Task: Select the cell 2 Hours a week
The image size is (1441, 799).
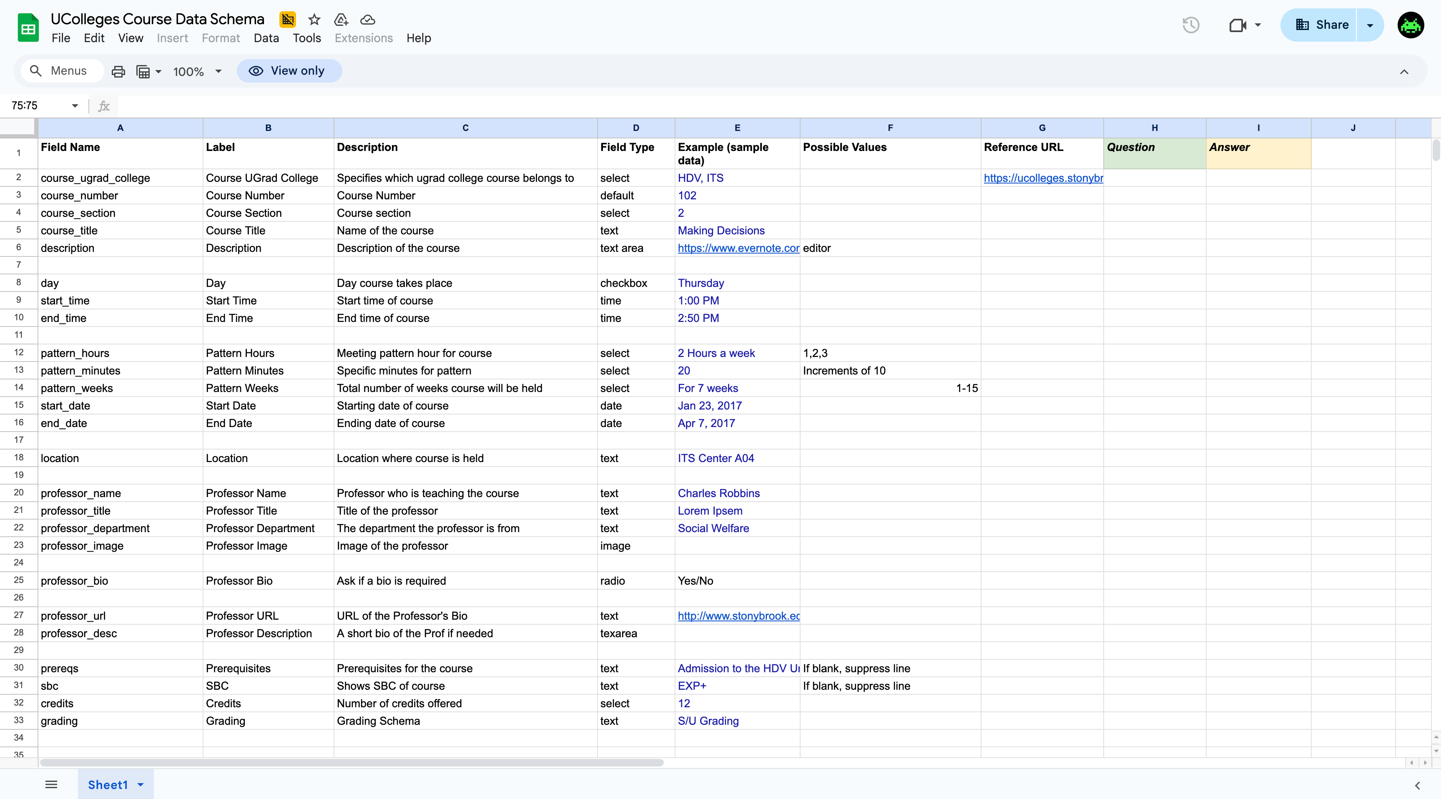Action: 737,353
